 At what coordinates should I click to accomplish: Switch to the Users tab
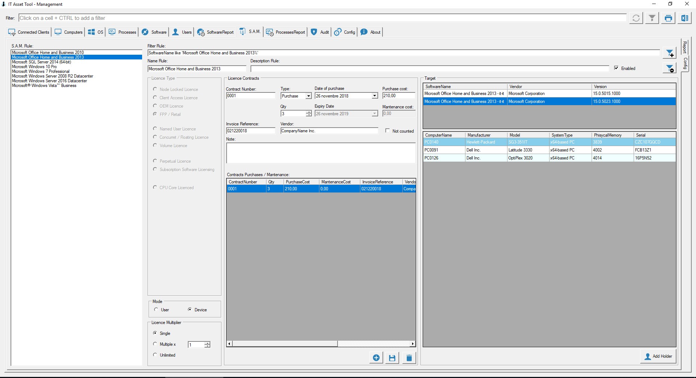click(x=182, y=32)
